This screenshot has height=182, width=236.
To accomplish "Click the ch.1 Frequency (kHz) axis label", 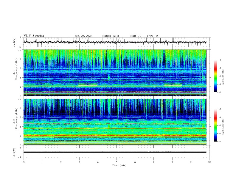I will coord(15,68).
